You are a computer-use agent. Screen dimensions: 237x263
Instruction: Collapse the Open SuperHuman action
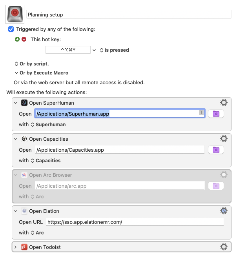[x=16, y=103]
